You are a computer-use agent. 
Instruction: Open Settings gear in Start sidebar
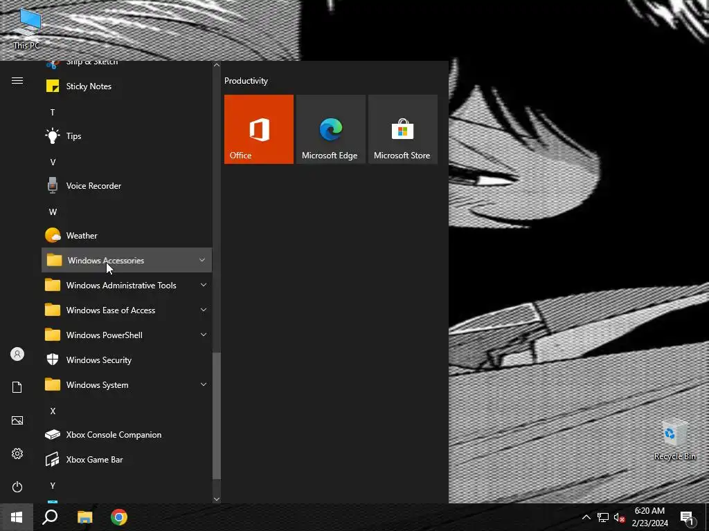click(x=17, y=454)
